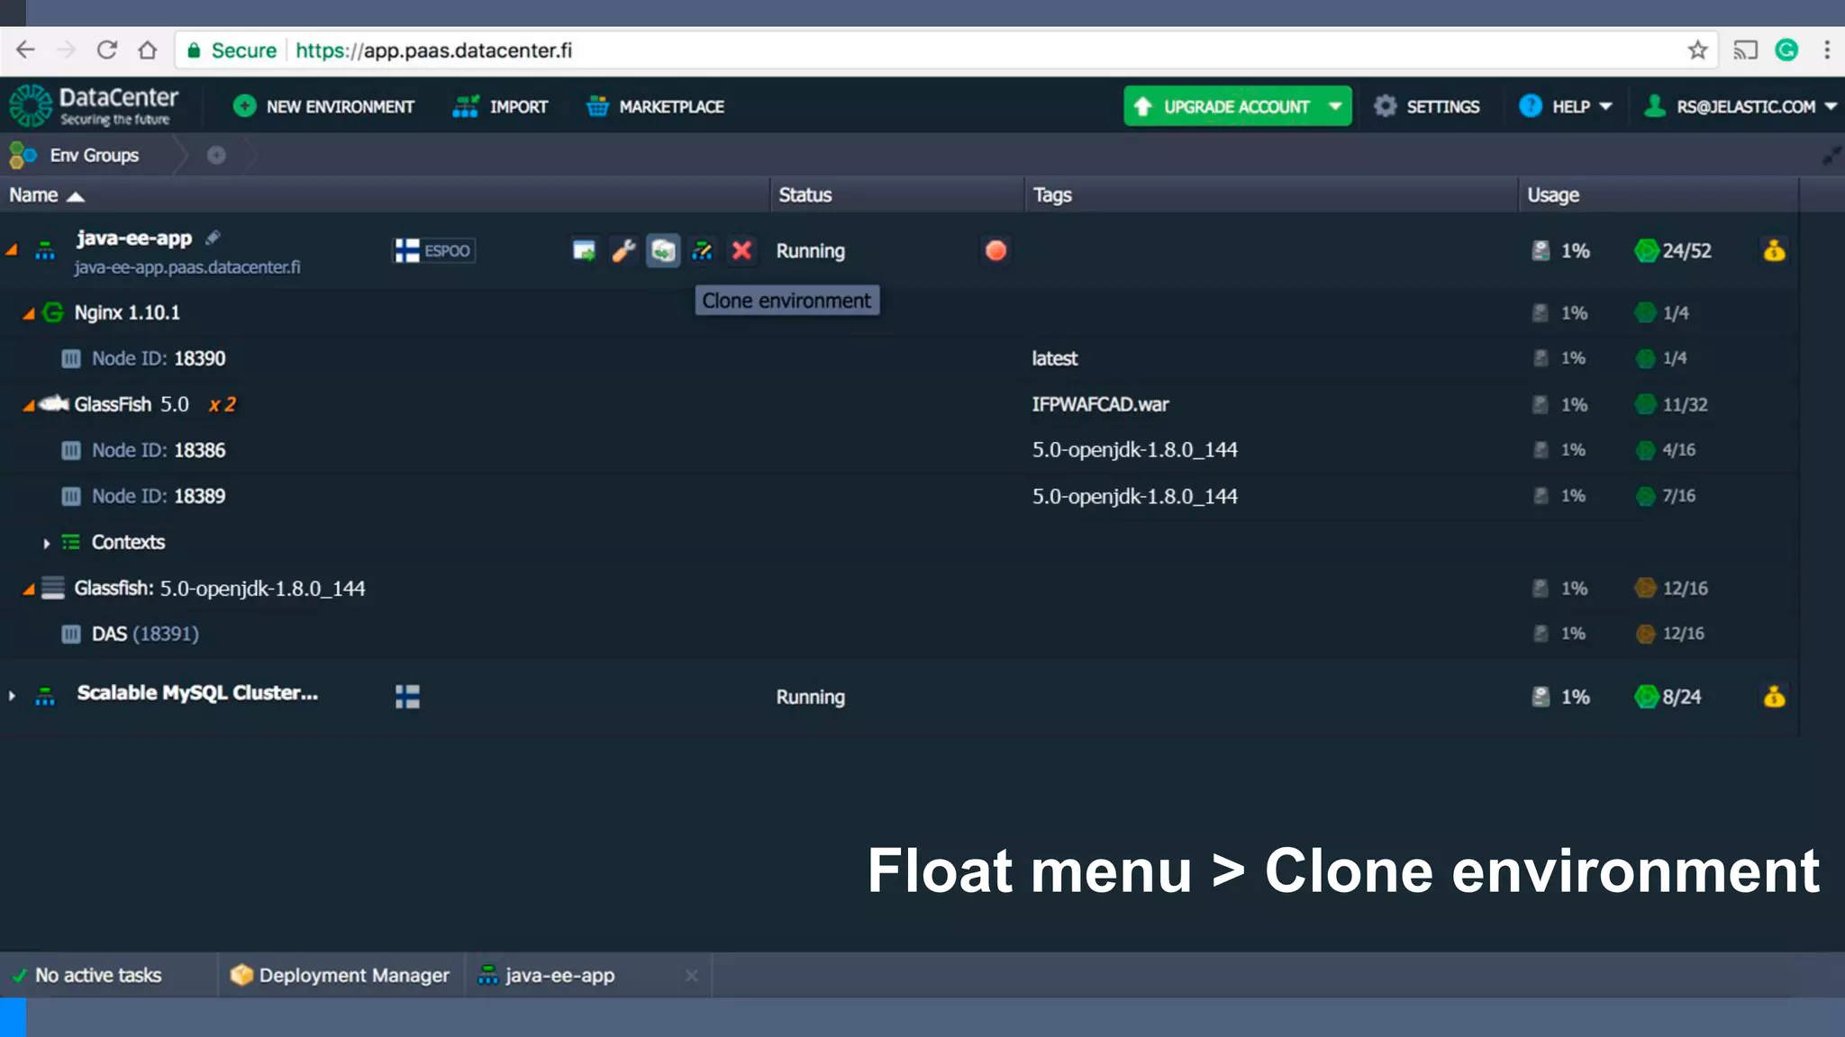
Task: Switch to Deployment Manager tab
Action: click(x=341, y=975)
